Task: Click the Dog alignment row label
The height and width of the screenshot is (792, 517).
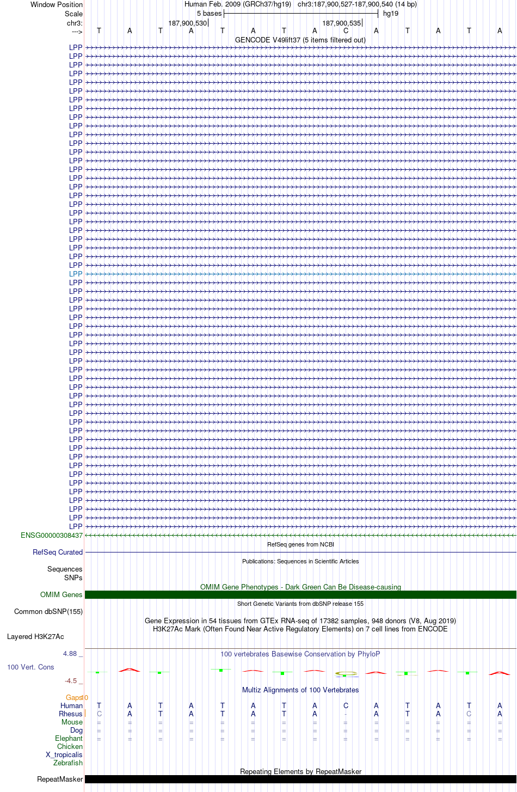Action: pos(77,730)
